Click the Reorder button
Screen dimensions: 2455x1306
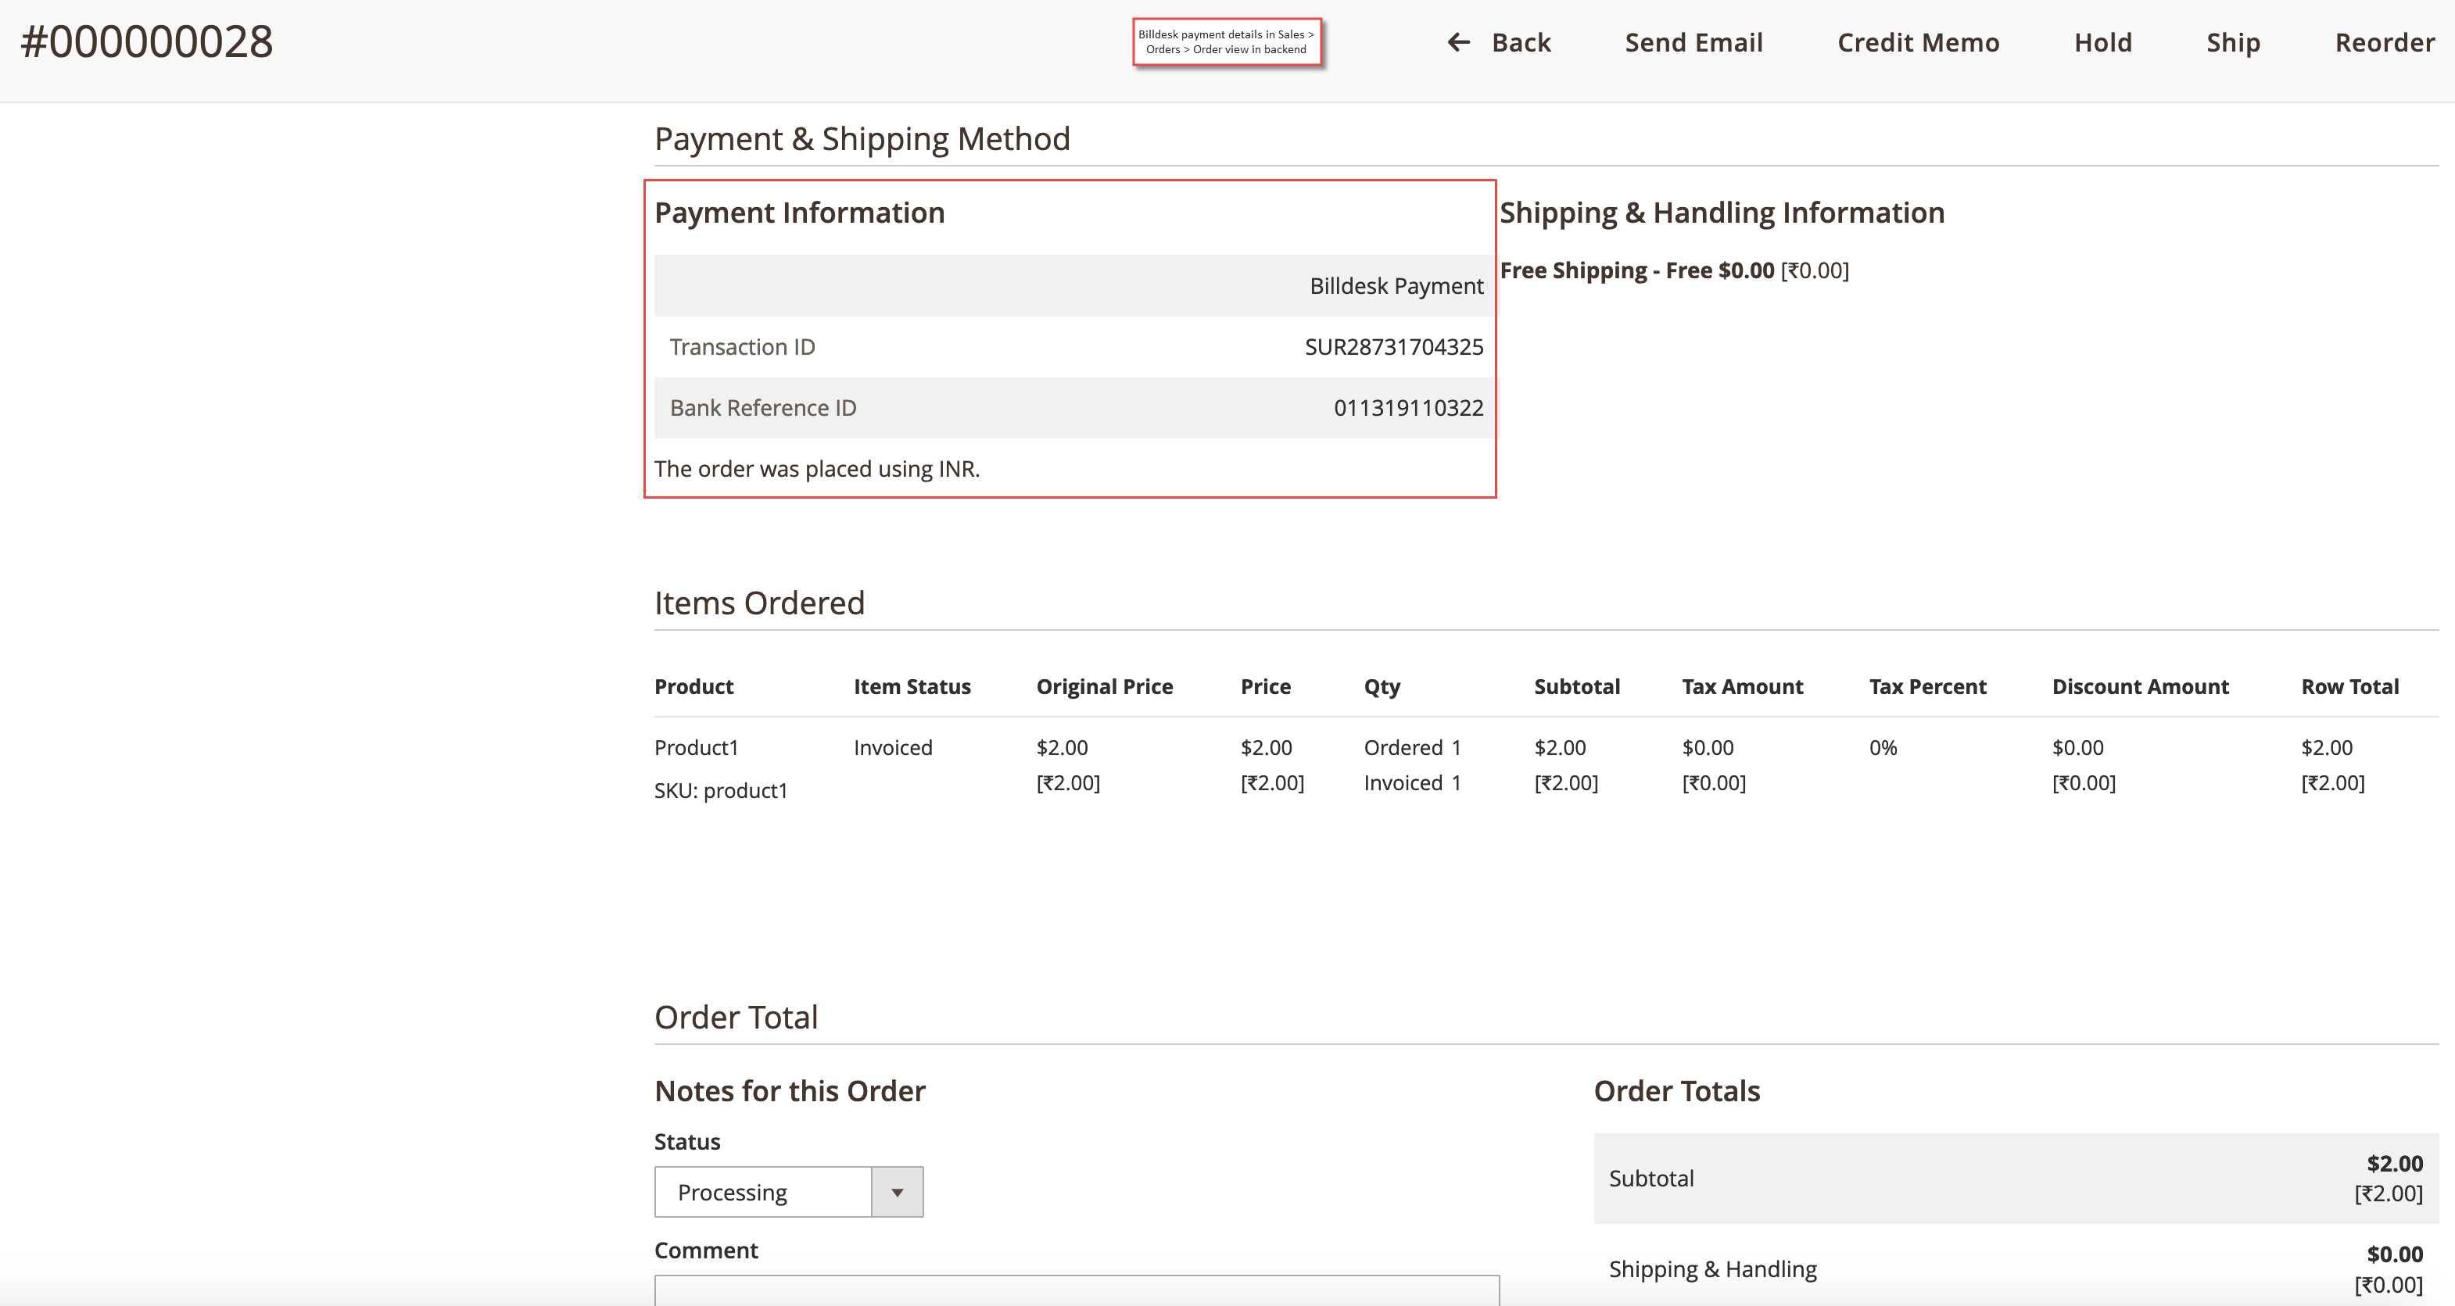click(2385, 42)
